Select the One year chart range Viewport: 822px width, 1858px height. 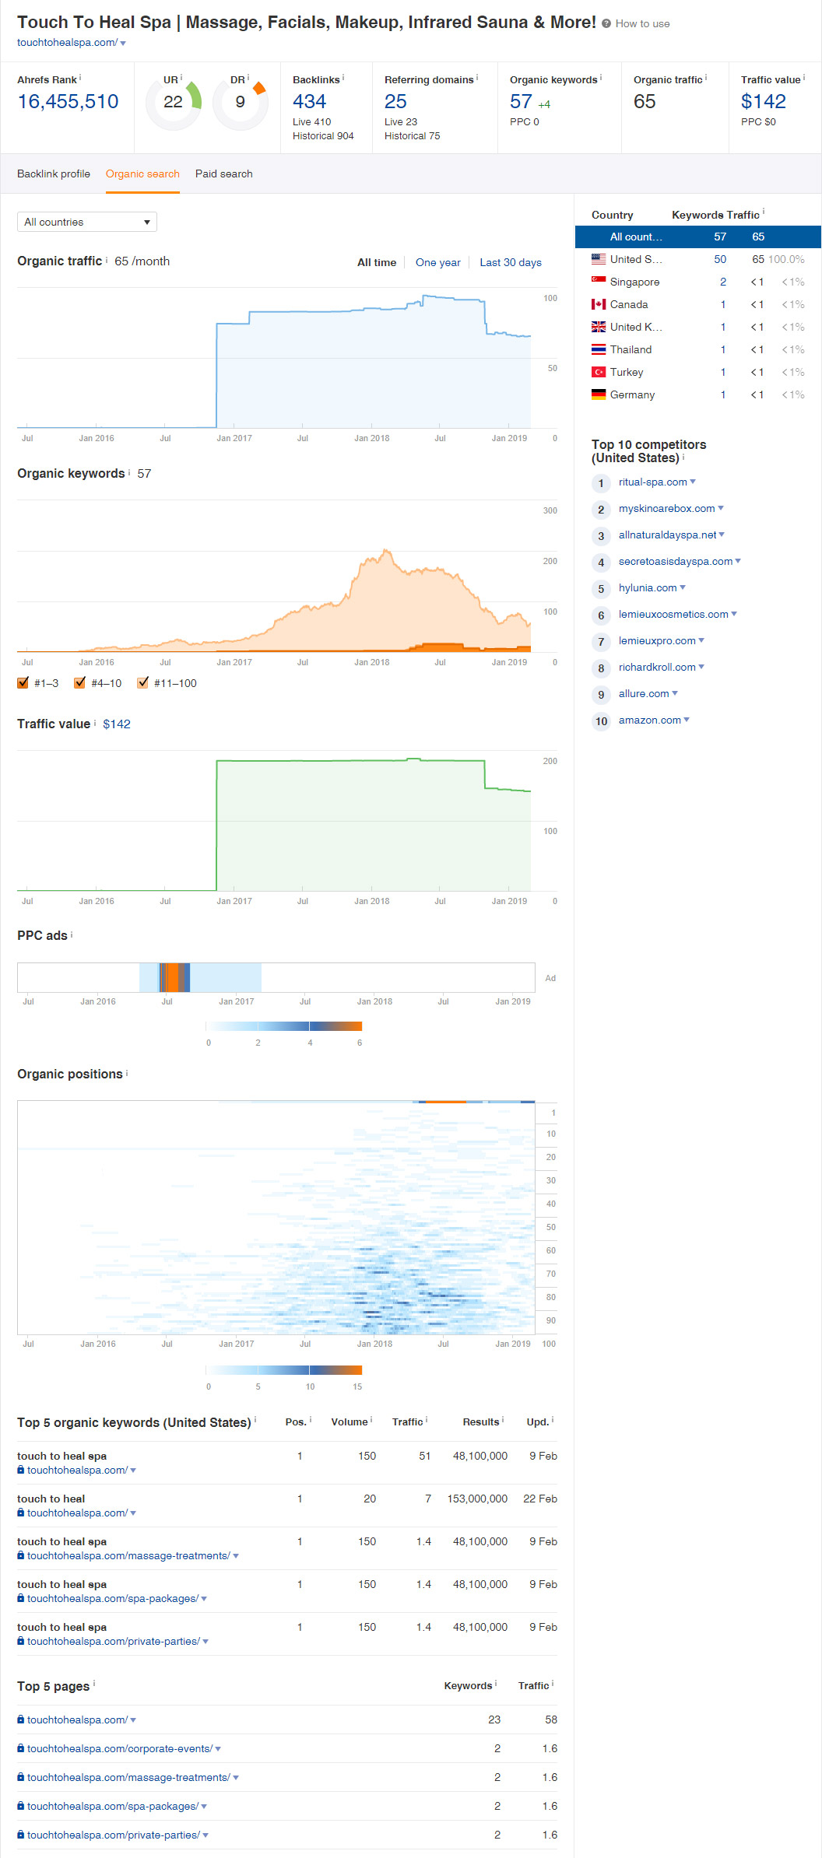click(438, 262)
